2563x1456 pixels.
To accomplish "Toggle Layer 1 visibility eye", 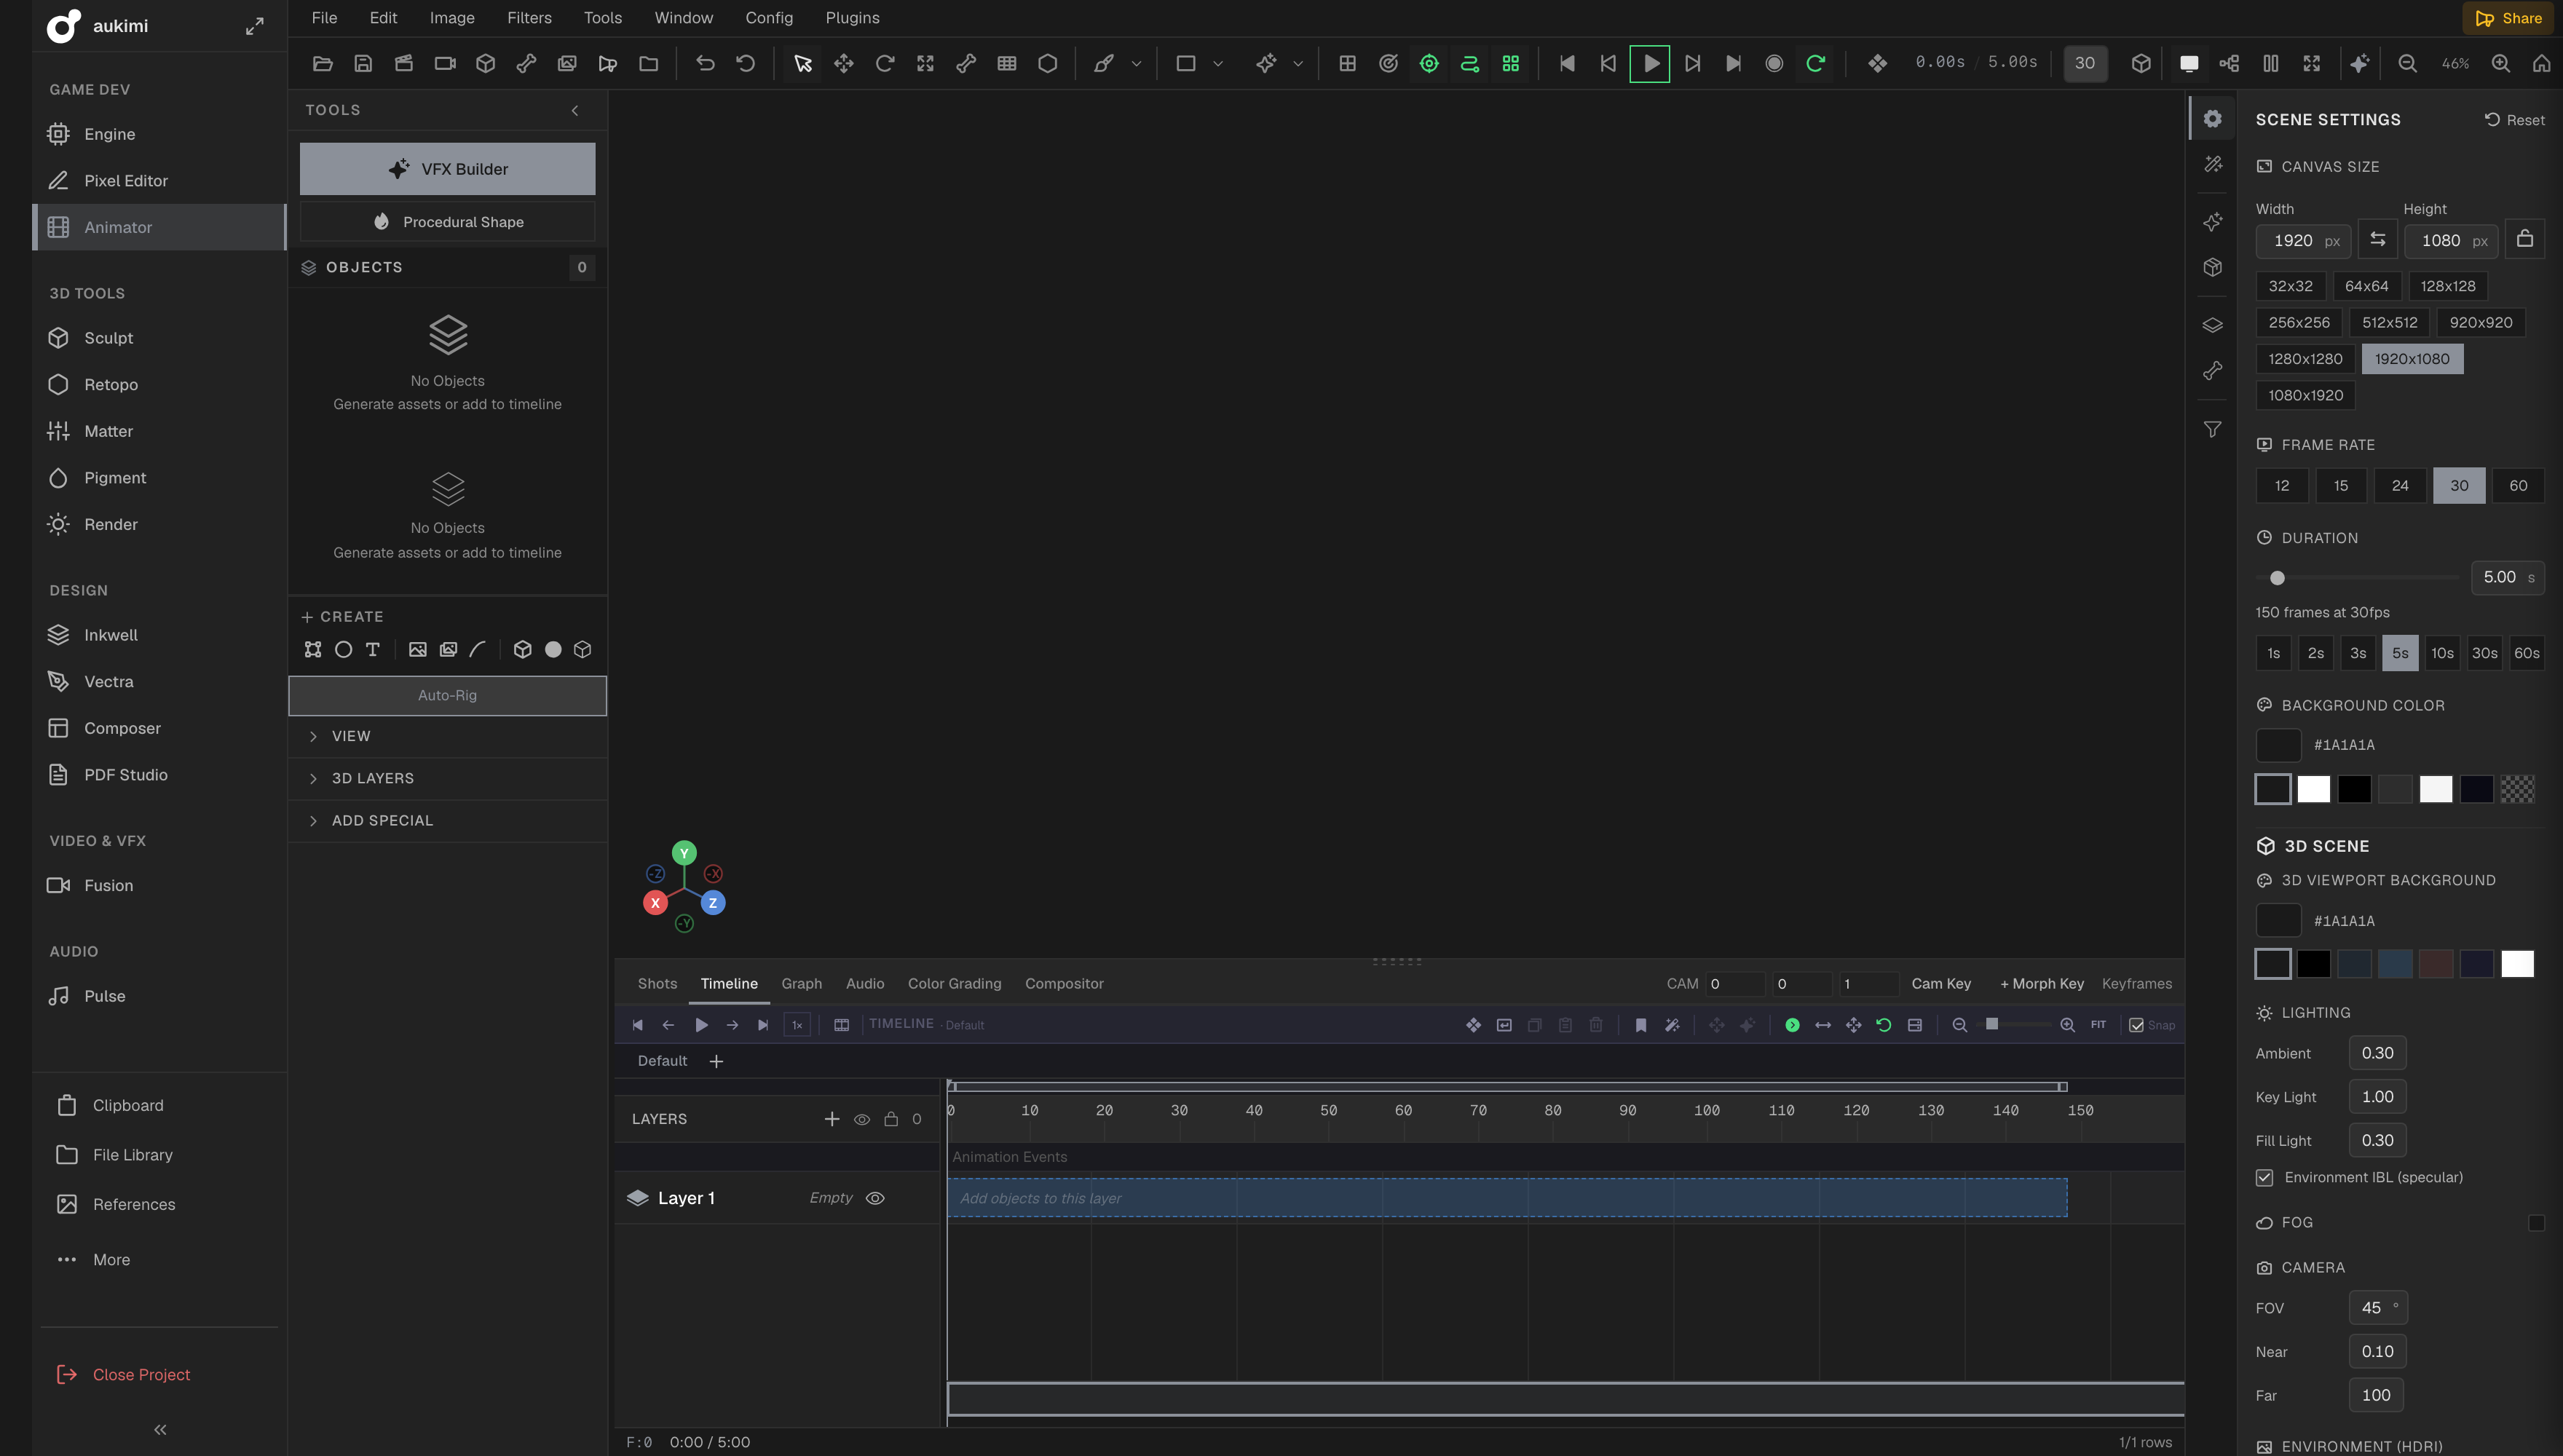I will (874, 1197).
